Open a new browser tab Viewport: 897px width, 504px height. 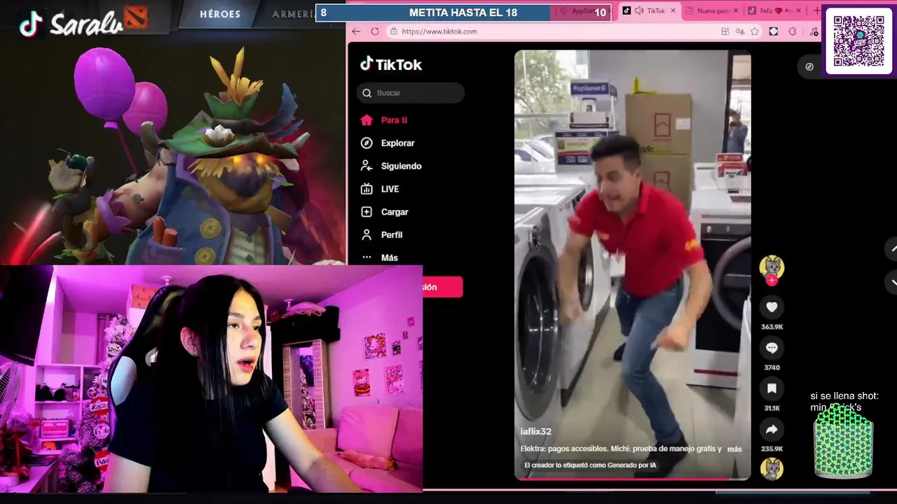816,11
